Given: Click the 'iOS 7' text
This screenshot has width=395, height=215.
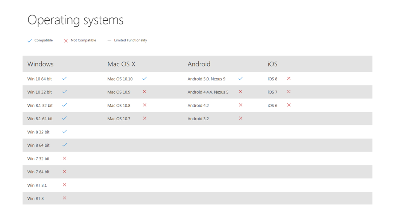Looking at the screenshot, I should tap(273, 92).
